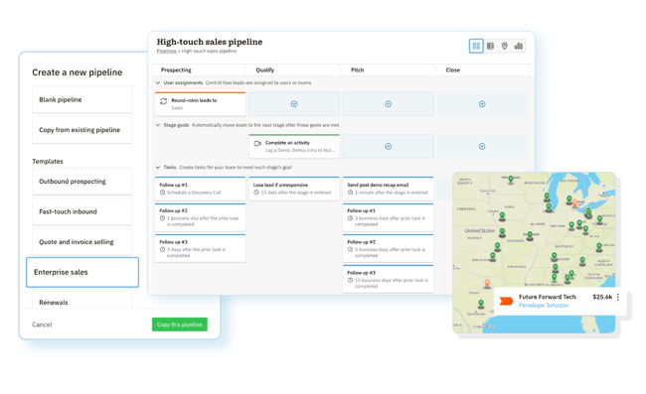
Task: Click the Cancel link
Action: [x=42, y=325]
